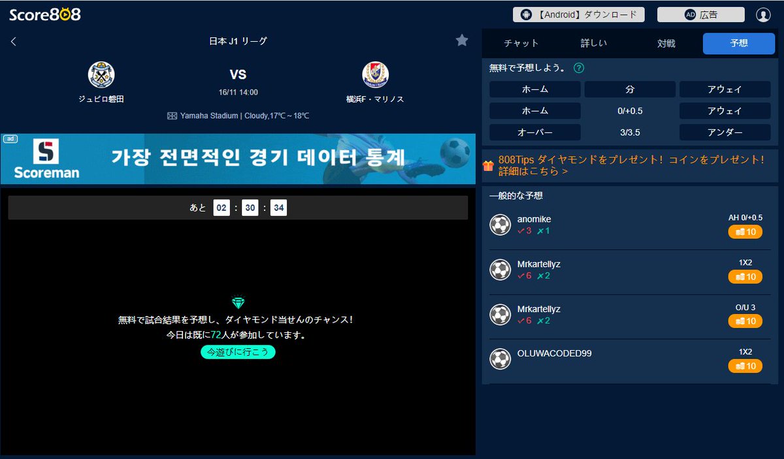Click the help question mark icon
The height and width of the screenshot is (459, 784).
[x=579, y=68]
